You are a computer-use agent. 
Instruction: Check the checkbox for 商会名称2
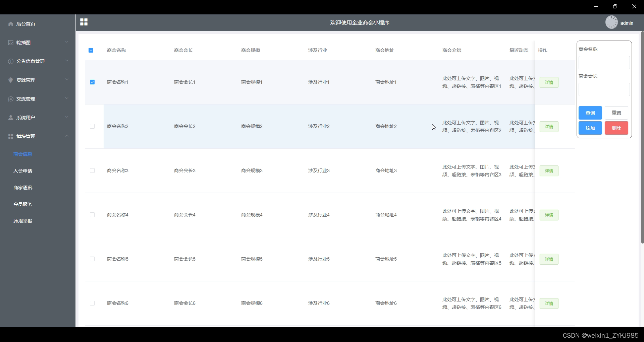(x=92, y=126)
